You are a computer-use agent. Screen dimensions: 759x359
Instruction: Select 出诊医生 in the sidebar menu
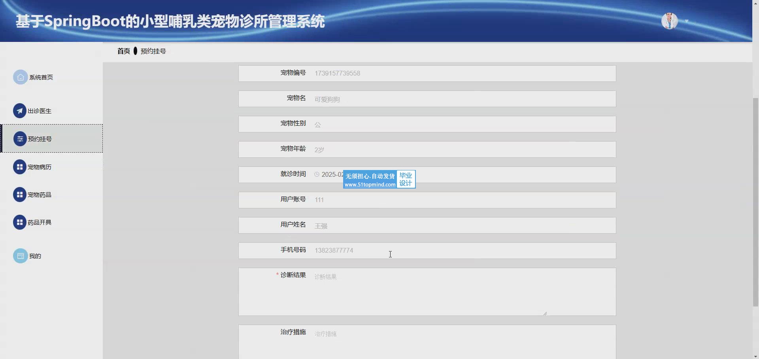pos(40,111)
